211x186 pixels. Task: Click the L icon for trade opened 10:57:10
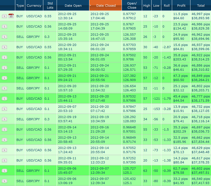click(4, 88)
